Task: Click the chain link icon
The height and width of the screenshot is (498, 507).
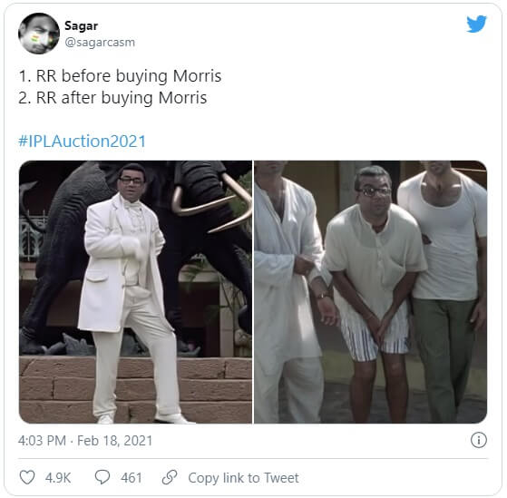Action: pyautogui.click(x=170, y=477)
